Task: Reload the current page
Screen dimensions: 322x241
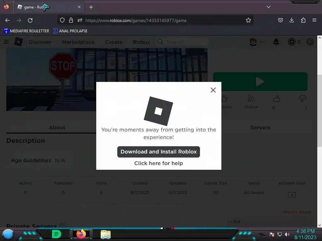Action: pos(30,20)
